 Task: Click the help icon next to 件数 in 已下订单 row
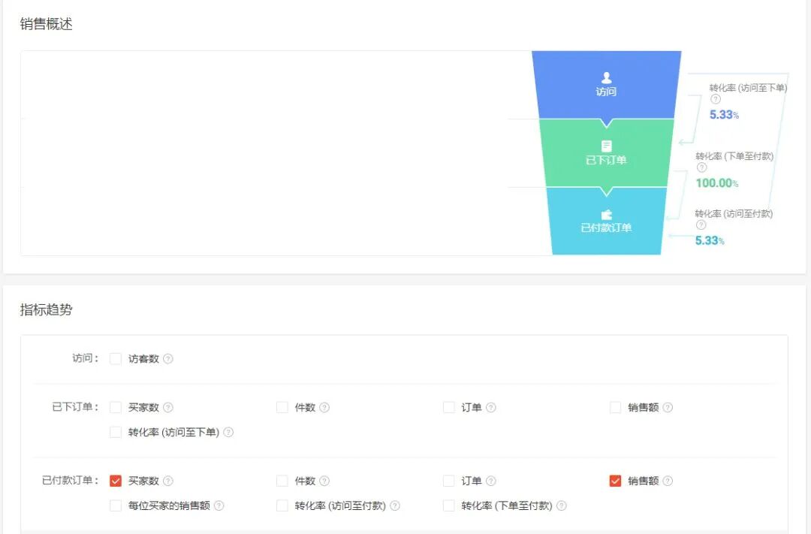tap(324, 407)
